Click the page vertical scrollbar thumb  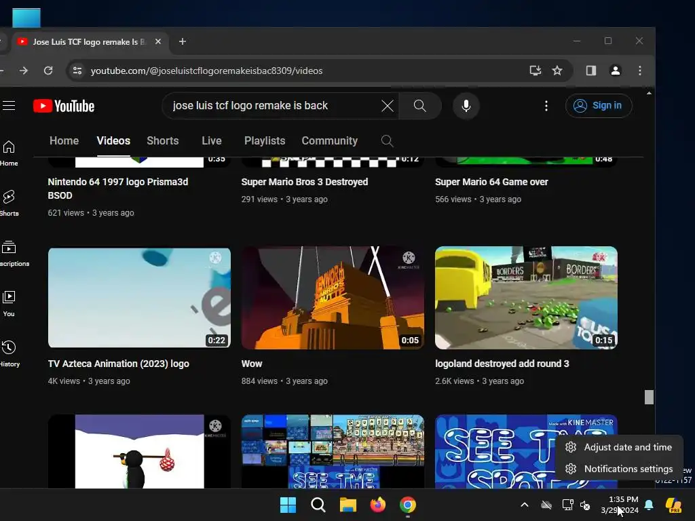pyautogui.click(x=649, y=397)
